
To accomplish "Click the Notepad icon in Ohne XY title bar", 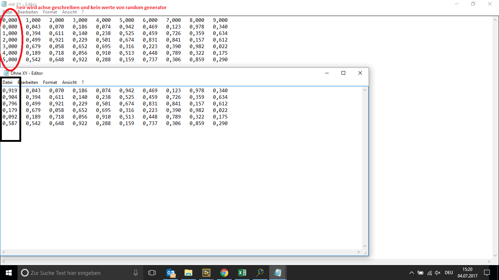I will 6,73.
